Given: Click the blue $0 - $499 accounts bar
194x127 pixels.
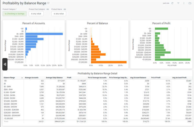Looking at the screenshot, I should (44, 34).
